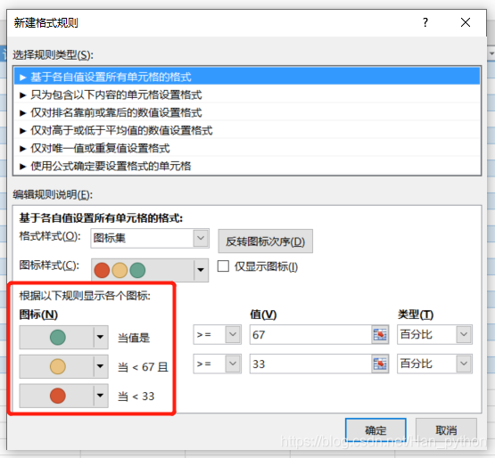Select rule 使用公式确定要设置格式的单元格
This screenshot has height=458, width=495.
point(247,166)
